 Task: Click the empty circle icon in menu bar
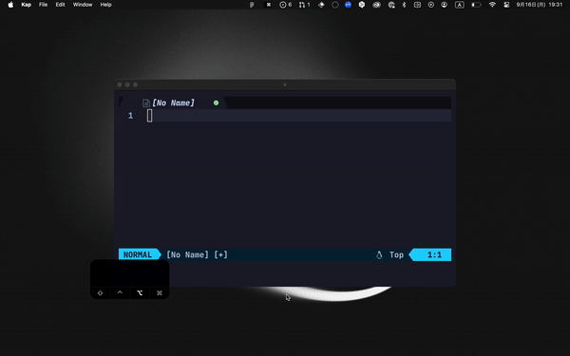[335, 5]
